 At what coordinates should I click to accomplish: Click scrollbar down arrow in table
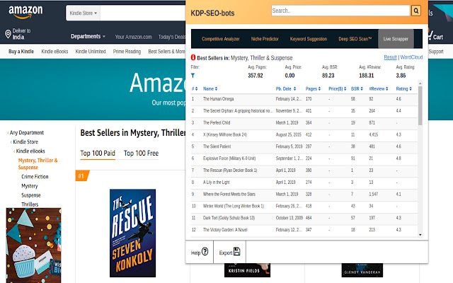click(x=420, y=235)
